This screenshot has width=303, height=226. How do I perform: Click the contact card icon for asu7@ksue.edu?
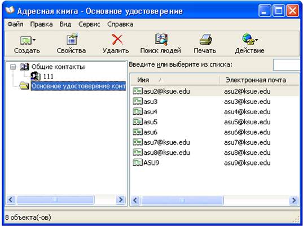click(138, 142)
